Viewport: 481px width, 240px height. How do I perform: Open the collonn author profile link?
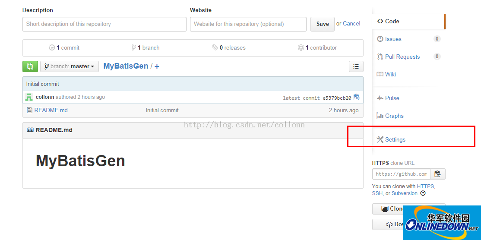(x=45, y=97)
